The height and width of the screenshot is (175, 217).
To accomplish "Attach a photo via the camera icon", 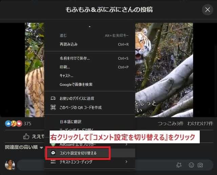I will click(200, 165).
